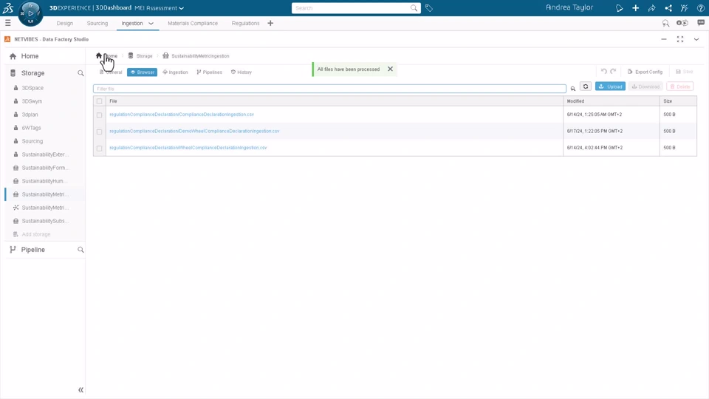Open DemoWheelComplianceDeclarationIngestion.csv file link
The width and height of the screenshot is (709, 399).
click(194, 132)
